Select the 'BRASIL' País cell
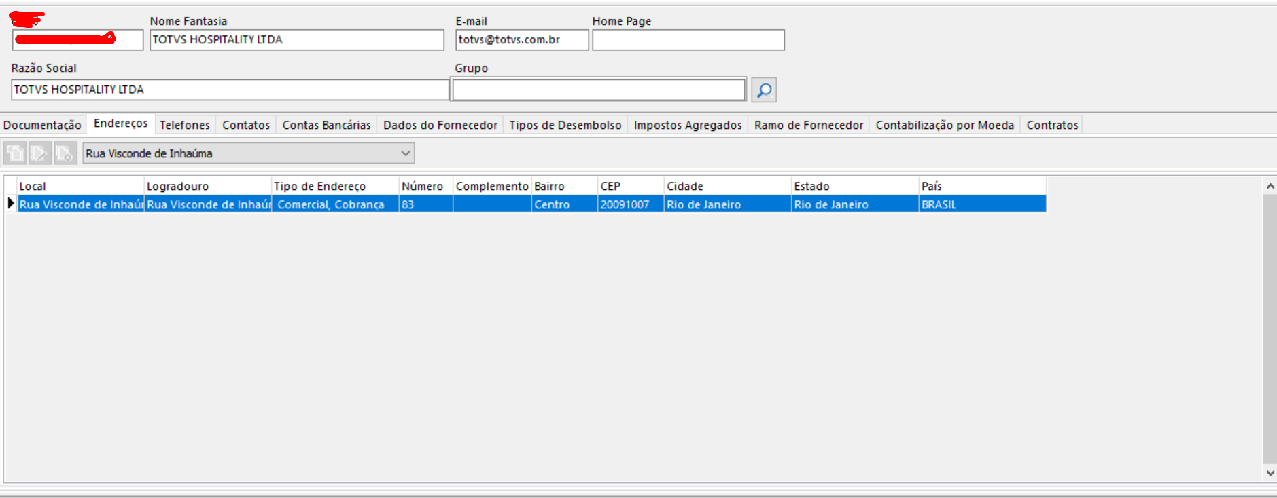The height and width of the screenshot is (498, 1277). [983, 204]
